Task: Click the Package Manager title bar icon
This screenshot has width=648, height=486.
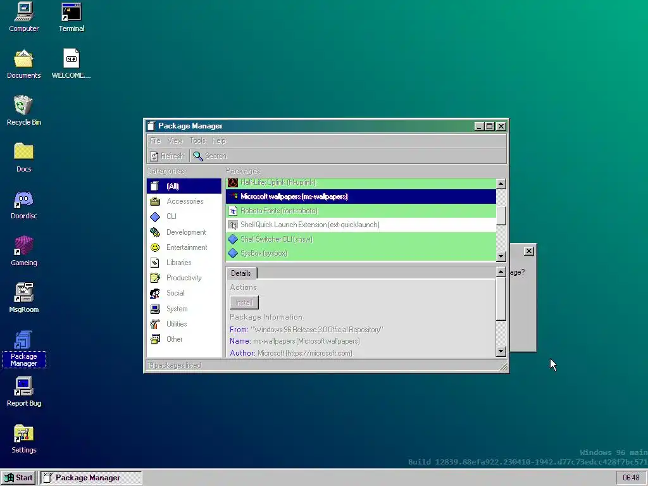Action: 152,126
